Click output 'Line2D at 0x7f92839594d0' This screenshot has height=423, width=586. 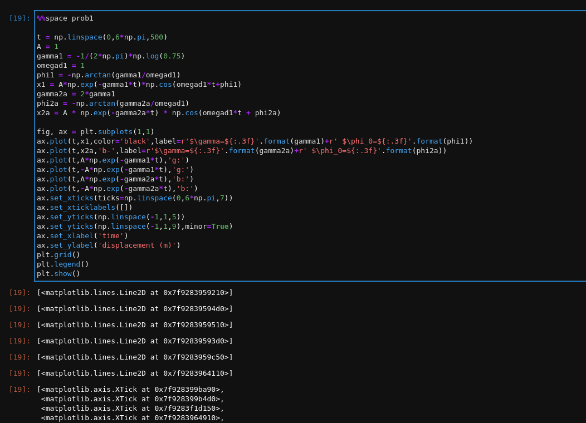[135, 309]
